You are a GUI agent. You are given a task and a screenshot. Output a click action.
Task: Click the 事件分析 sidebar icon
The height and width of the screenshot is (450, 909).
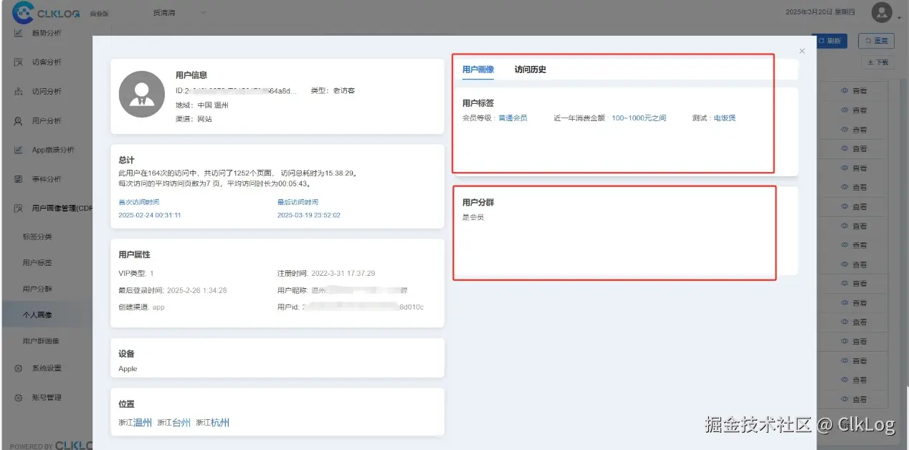click(18, 179)
